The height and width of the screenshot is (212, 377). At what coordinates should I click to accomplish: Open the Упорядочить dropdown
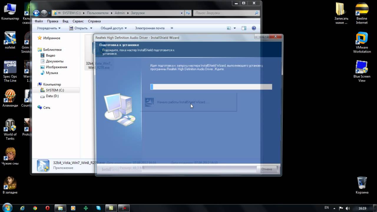(x=49, y=28)
